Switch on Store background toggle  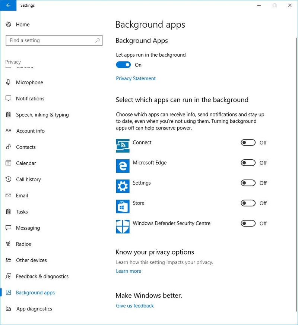(x=248, y=203)
